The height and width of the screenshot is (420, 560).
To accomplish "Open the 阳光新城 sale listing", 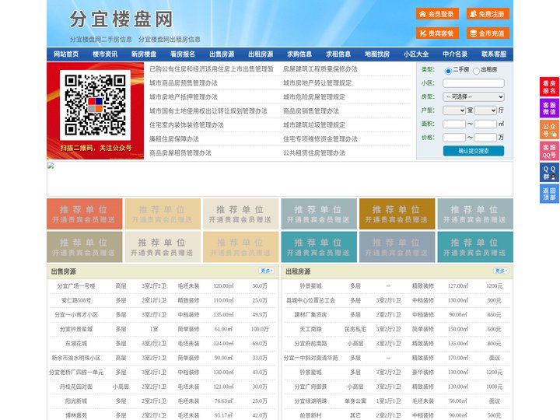I will pos(76,401).
